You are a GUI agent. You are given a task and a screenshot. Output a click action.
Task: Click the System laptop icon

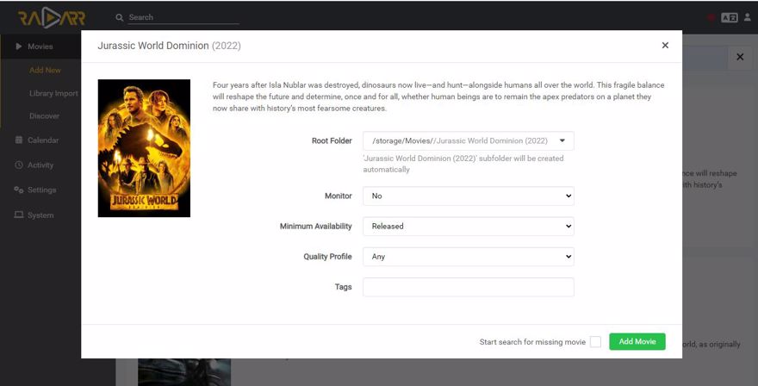tap(18, 215)
